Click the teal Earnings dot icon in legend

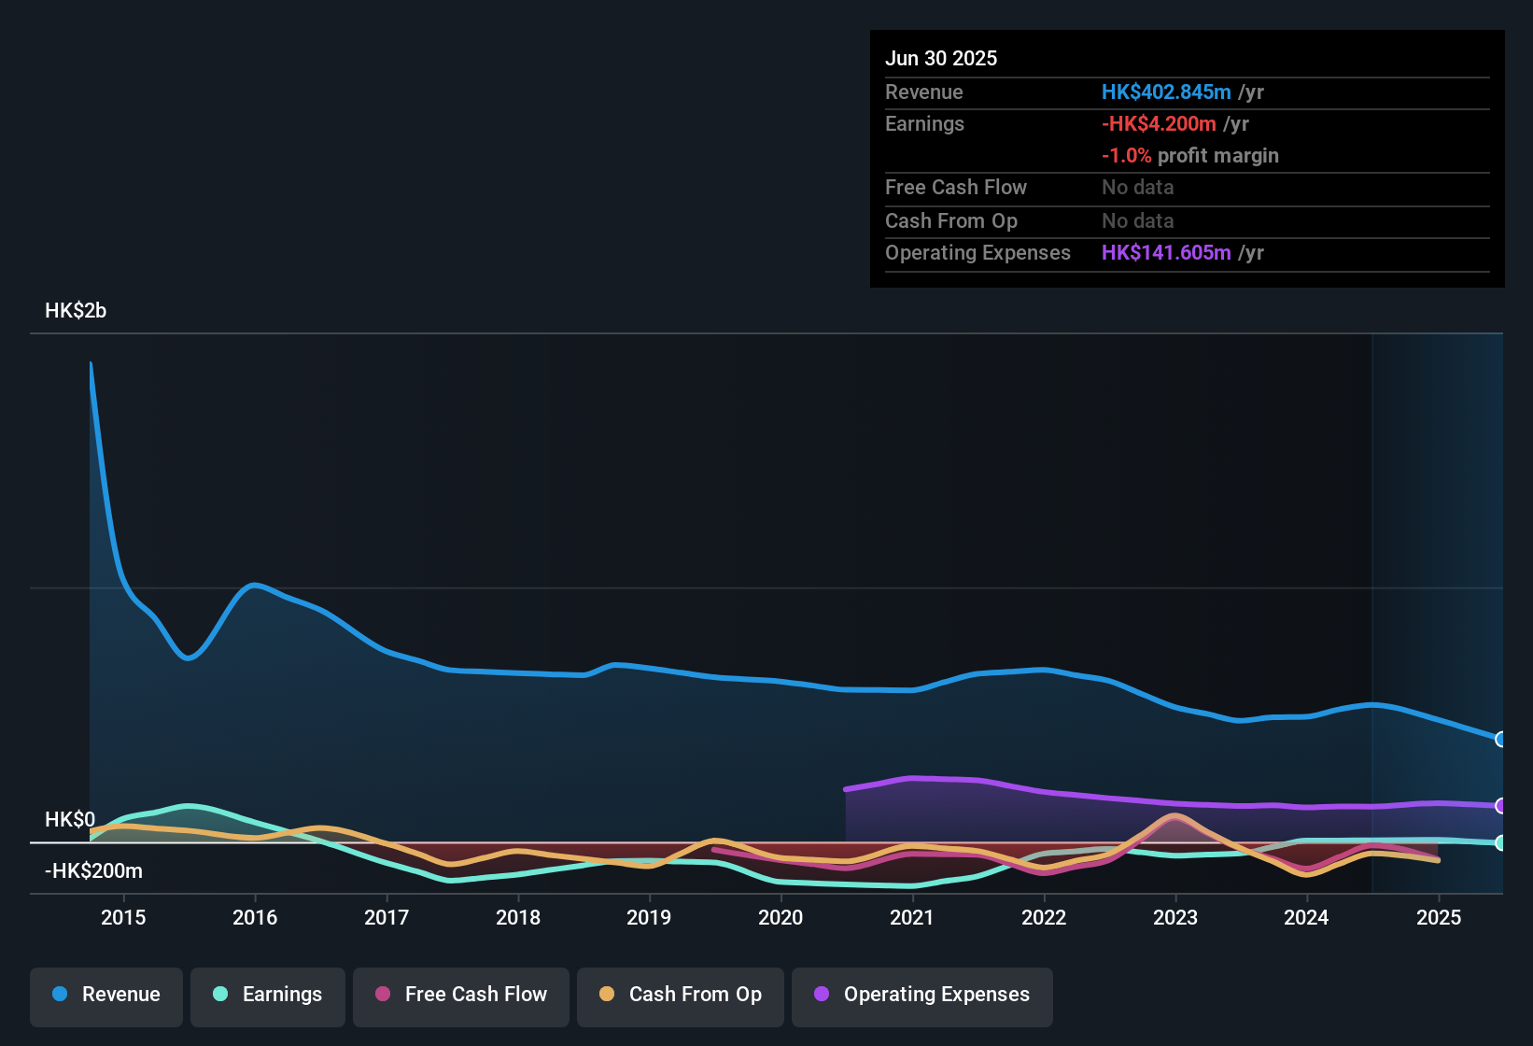coord(219,995)
